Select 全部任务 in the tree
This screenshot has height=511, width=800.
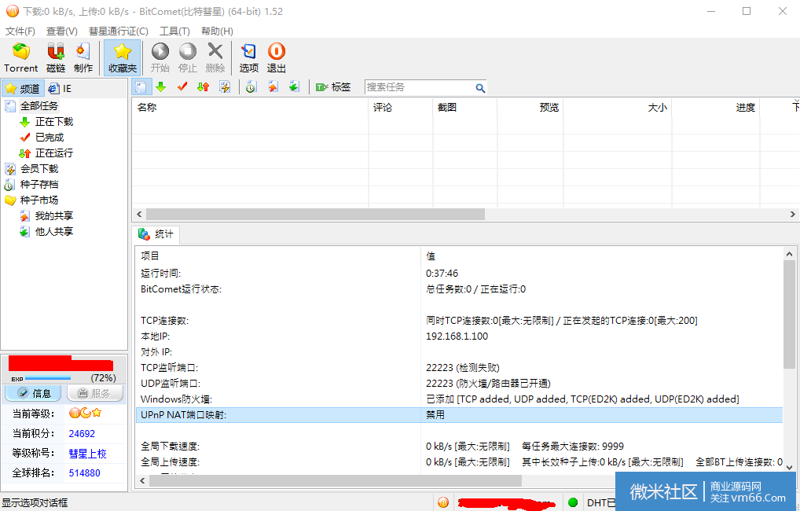pyautogui.click(x=39, y=105)
